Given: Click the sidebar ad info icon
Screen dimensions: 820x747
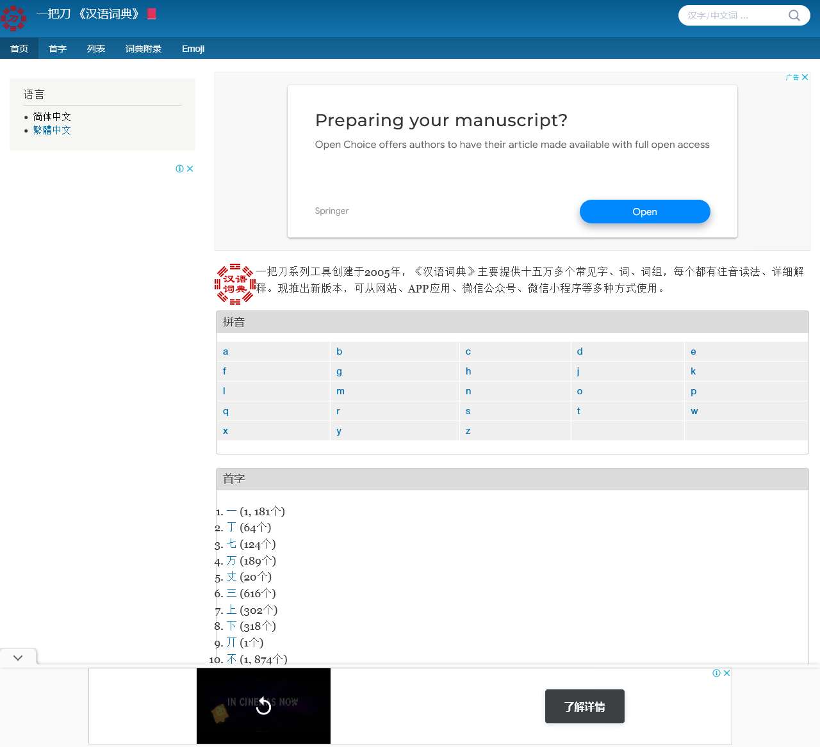Looking at the screenshot, I should tap(180, 169).
